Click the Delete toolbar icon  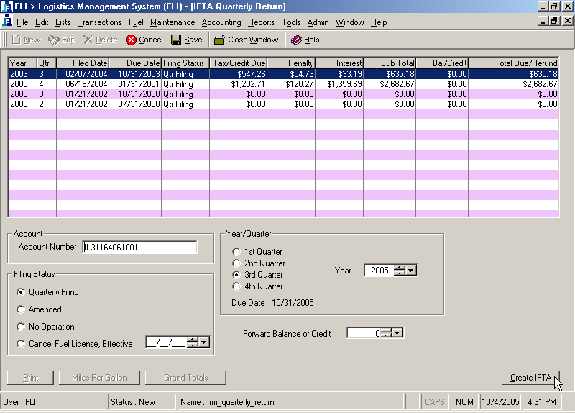tap(88, 40)
